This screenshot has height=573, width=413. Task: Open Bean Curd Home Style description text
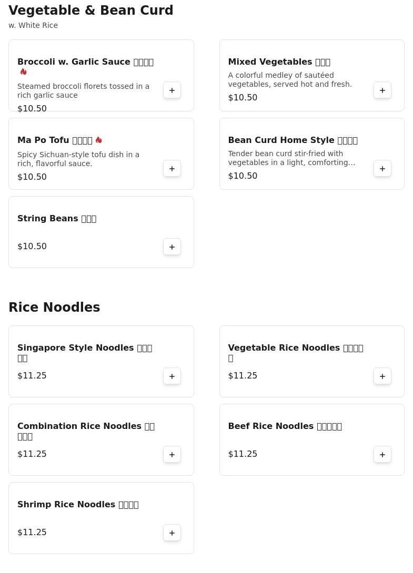[x=291, y=158]
